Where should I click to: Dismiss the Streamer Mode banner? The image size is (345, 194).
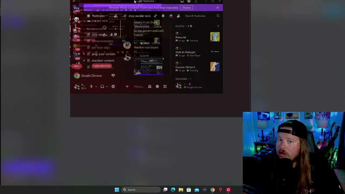[218, 8]
